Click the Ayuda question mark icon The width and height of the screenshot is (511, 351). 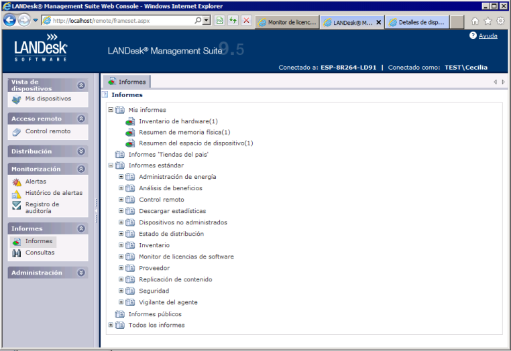pyautogui.click(x=473, y=36)
